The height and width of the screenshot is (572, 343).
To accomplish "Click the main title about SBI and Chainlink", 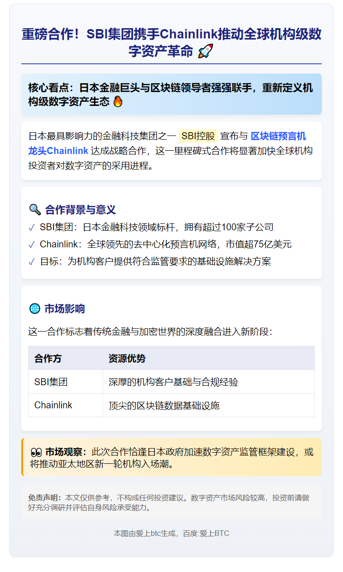I will tap(171, 43).
